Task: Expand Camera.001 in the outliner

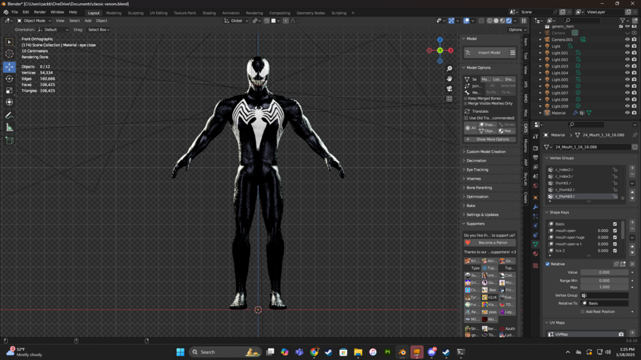Action: [541, 40]
